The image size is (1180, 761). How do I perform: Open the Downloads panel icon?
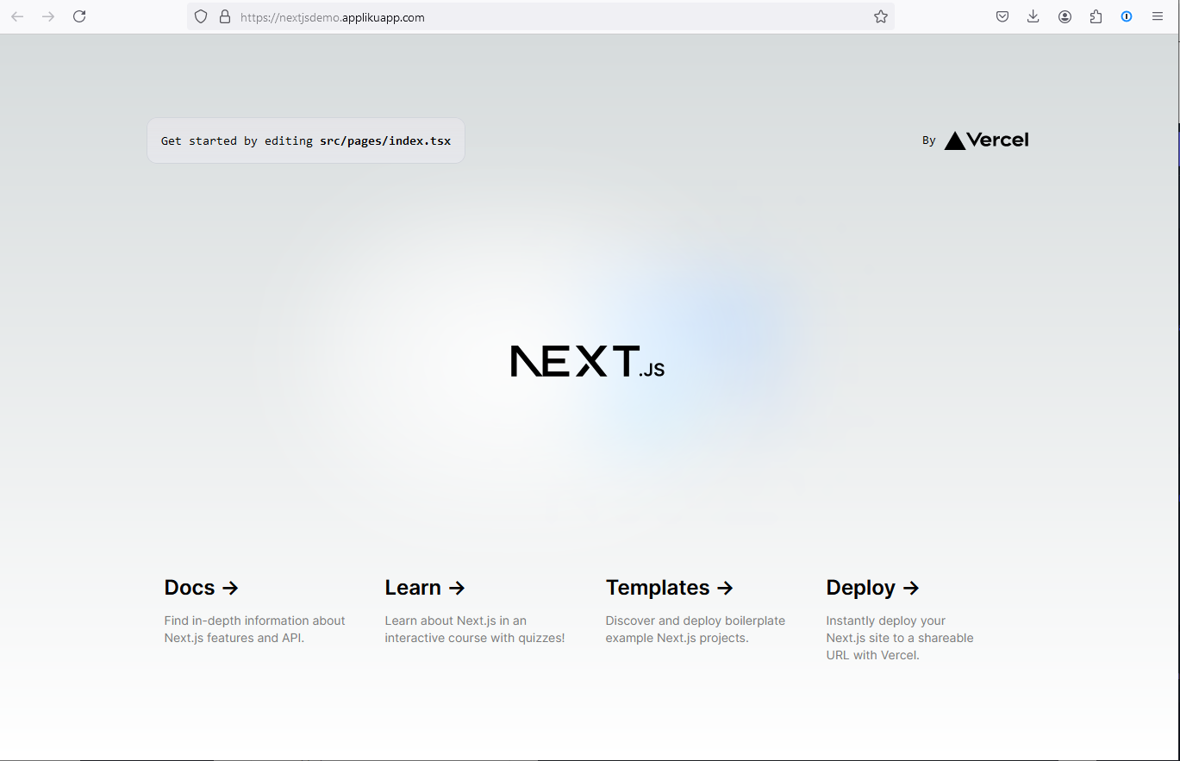pos(1033,16)
